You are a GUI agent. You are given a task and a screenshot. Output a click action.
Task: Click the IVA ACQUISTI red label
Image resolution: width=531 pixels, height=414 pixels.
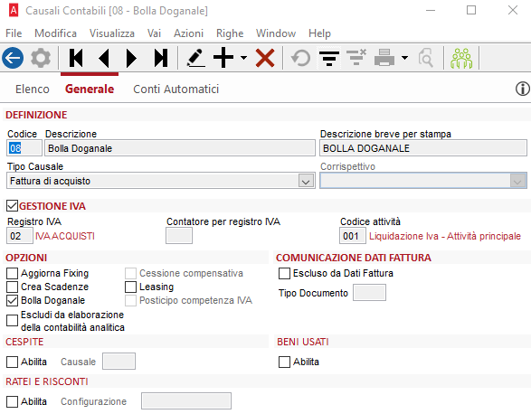point(65,236)
